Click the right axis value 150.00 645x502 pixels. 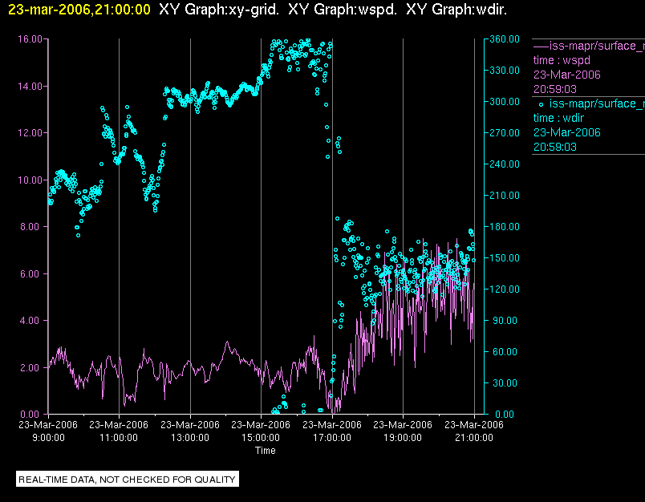[505, 257]
